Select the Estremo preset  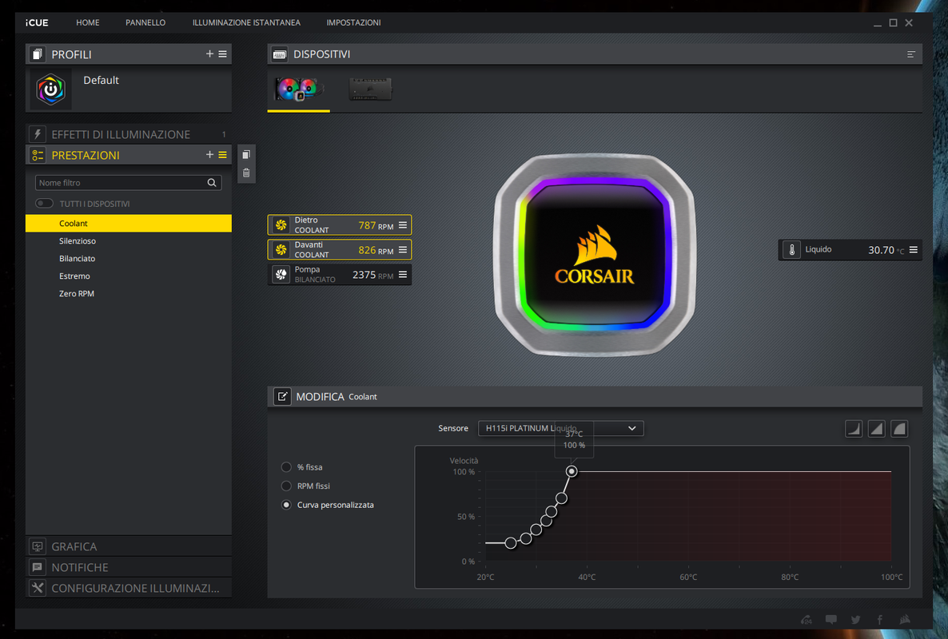(128, 276)
